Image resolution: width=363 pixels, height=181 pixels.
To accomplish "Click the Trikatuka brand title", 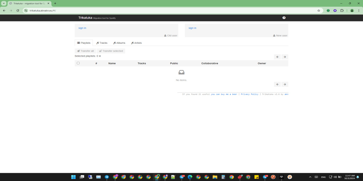I will coord(85,18).
